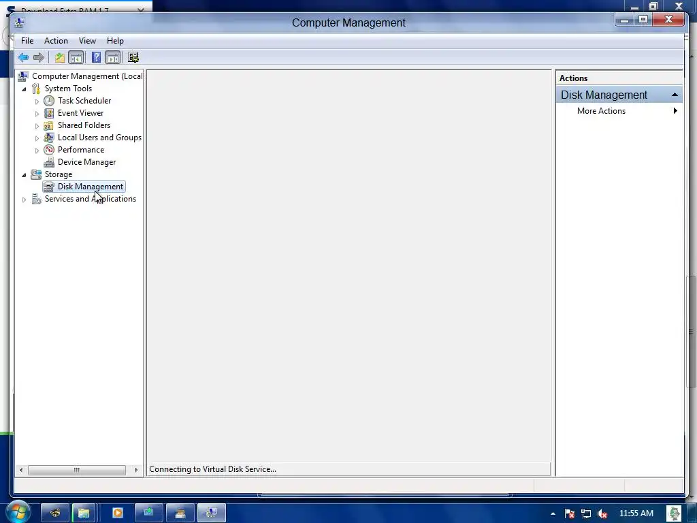Screen dimensions: 697x523
Task: Click the window's title bar system icon
Action: [20, 22]
